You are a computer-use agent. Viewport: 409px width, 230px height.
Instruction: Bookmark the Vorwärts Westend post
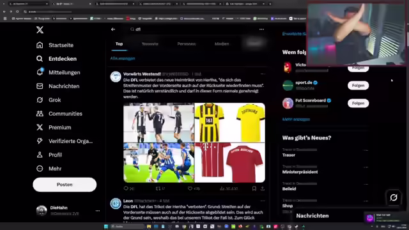[254, 188]
